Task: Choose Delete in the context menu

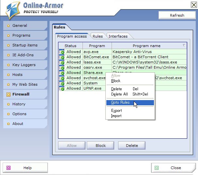Action: coord(130,89)
